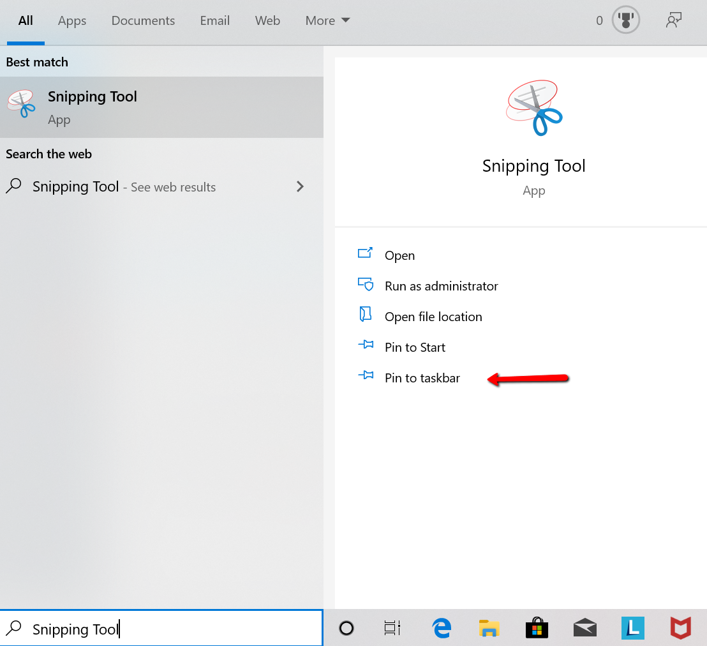Click Open file location action
707x646 pixels.
[433, 317]
